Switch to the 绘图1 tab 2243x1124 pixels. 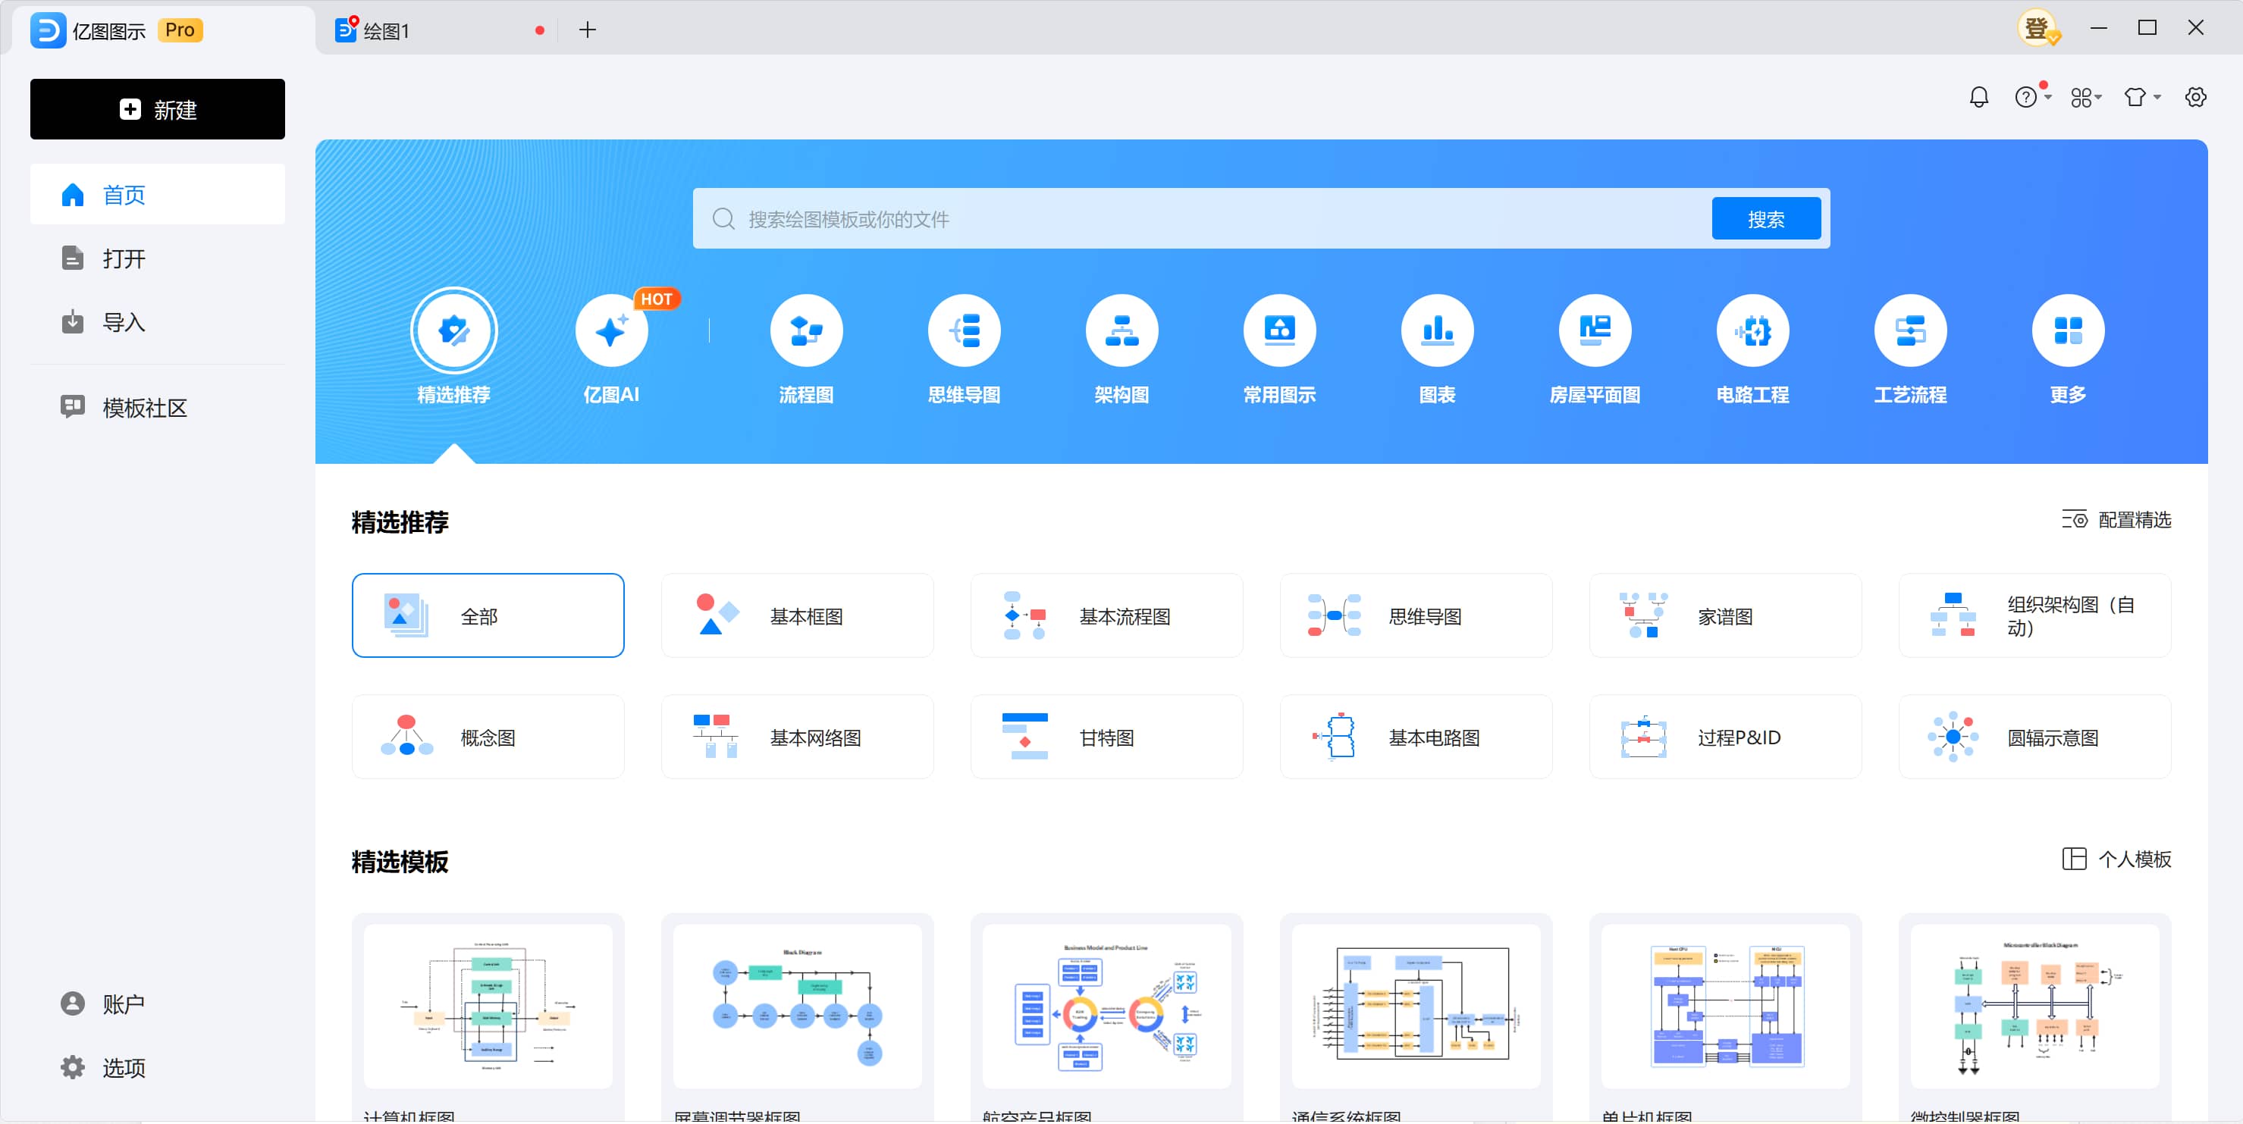point(386,29)
